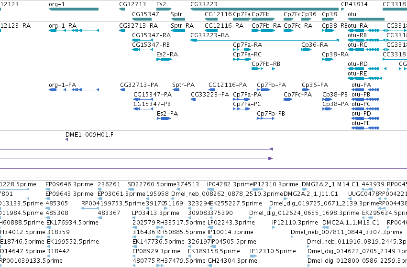Select the CG33223-PA protein label

[210, 95]
